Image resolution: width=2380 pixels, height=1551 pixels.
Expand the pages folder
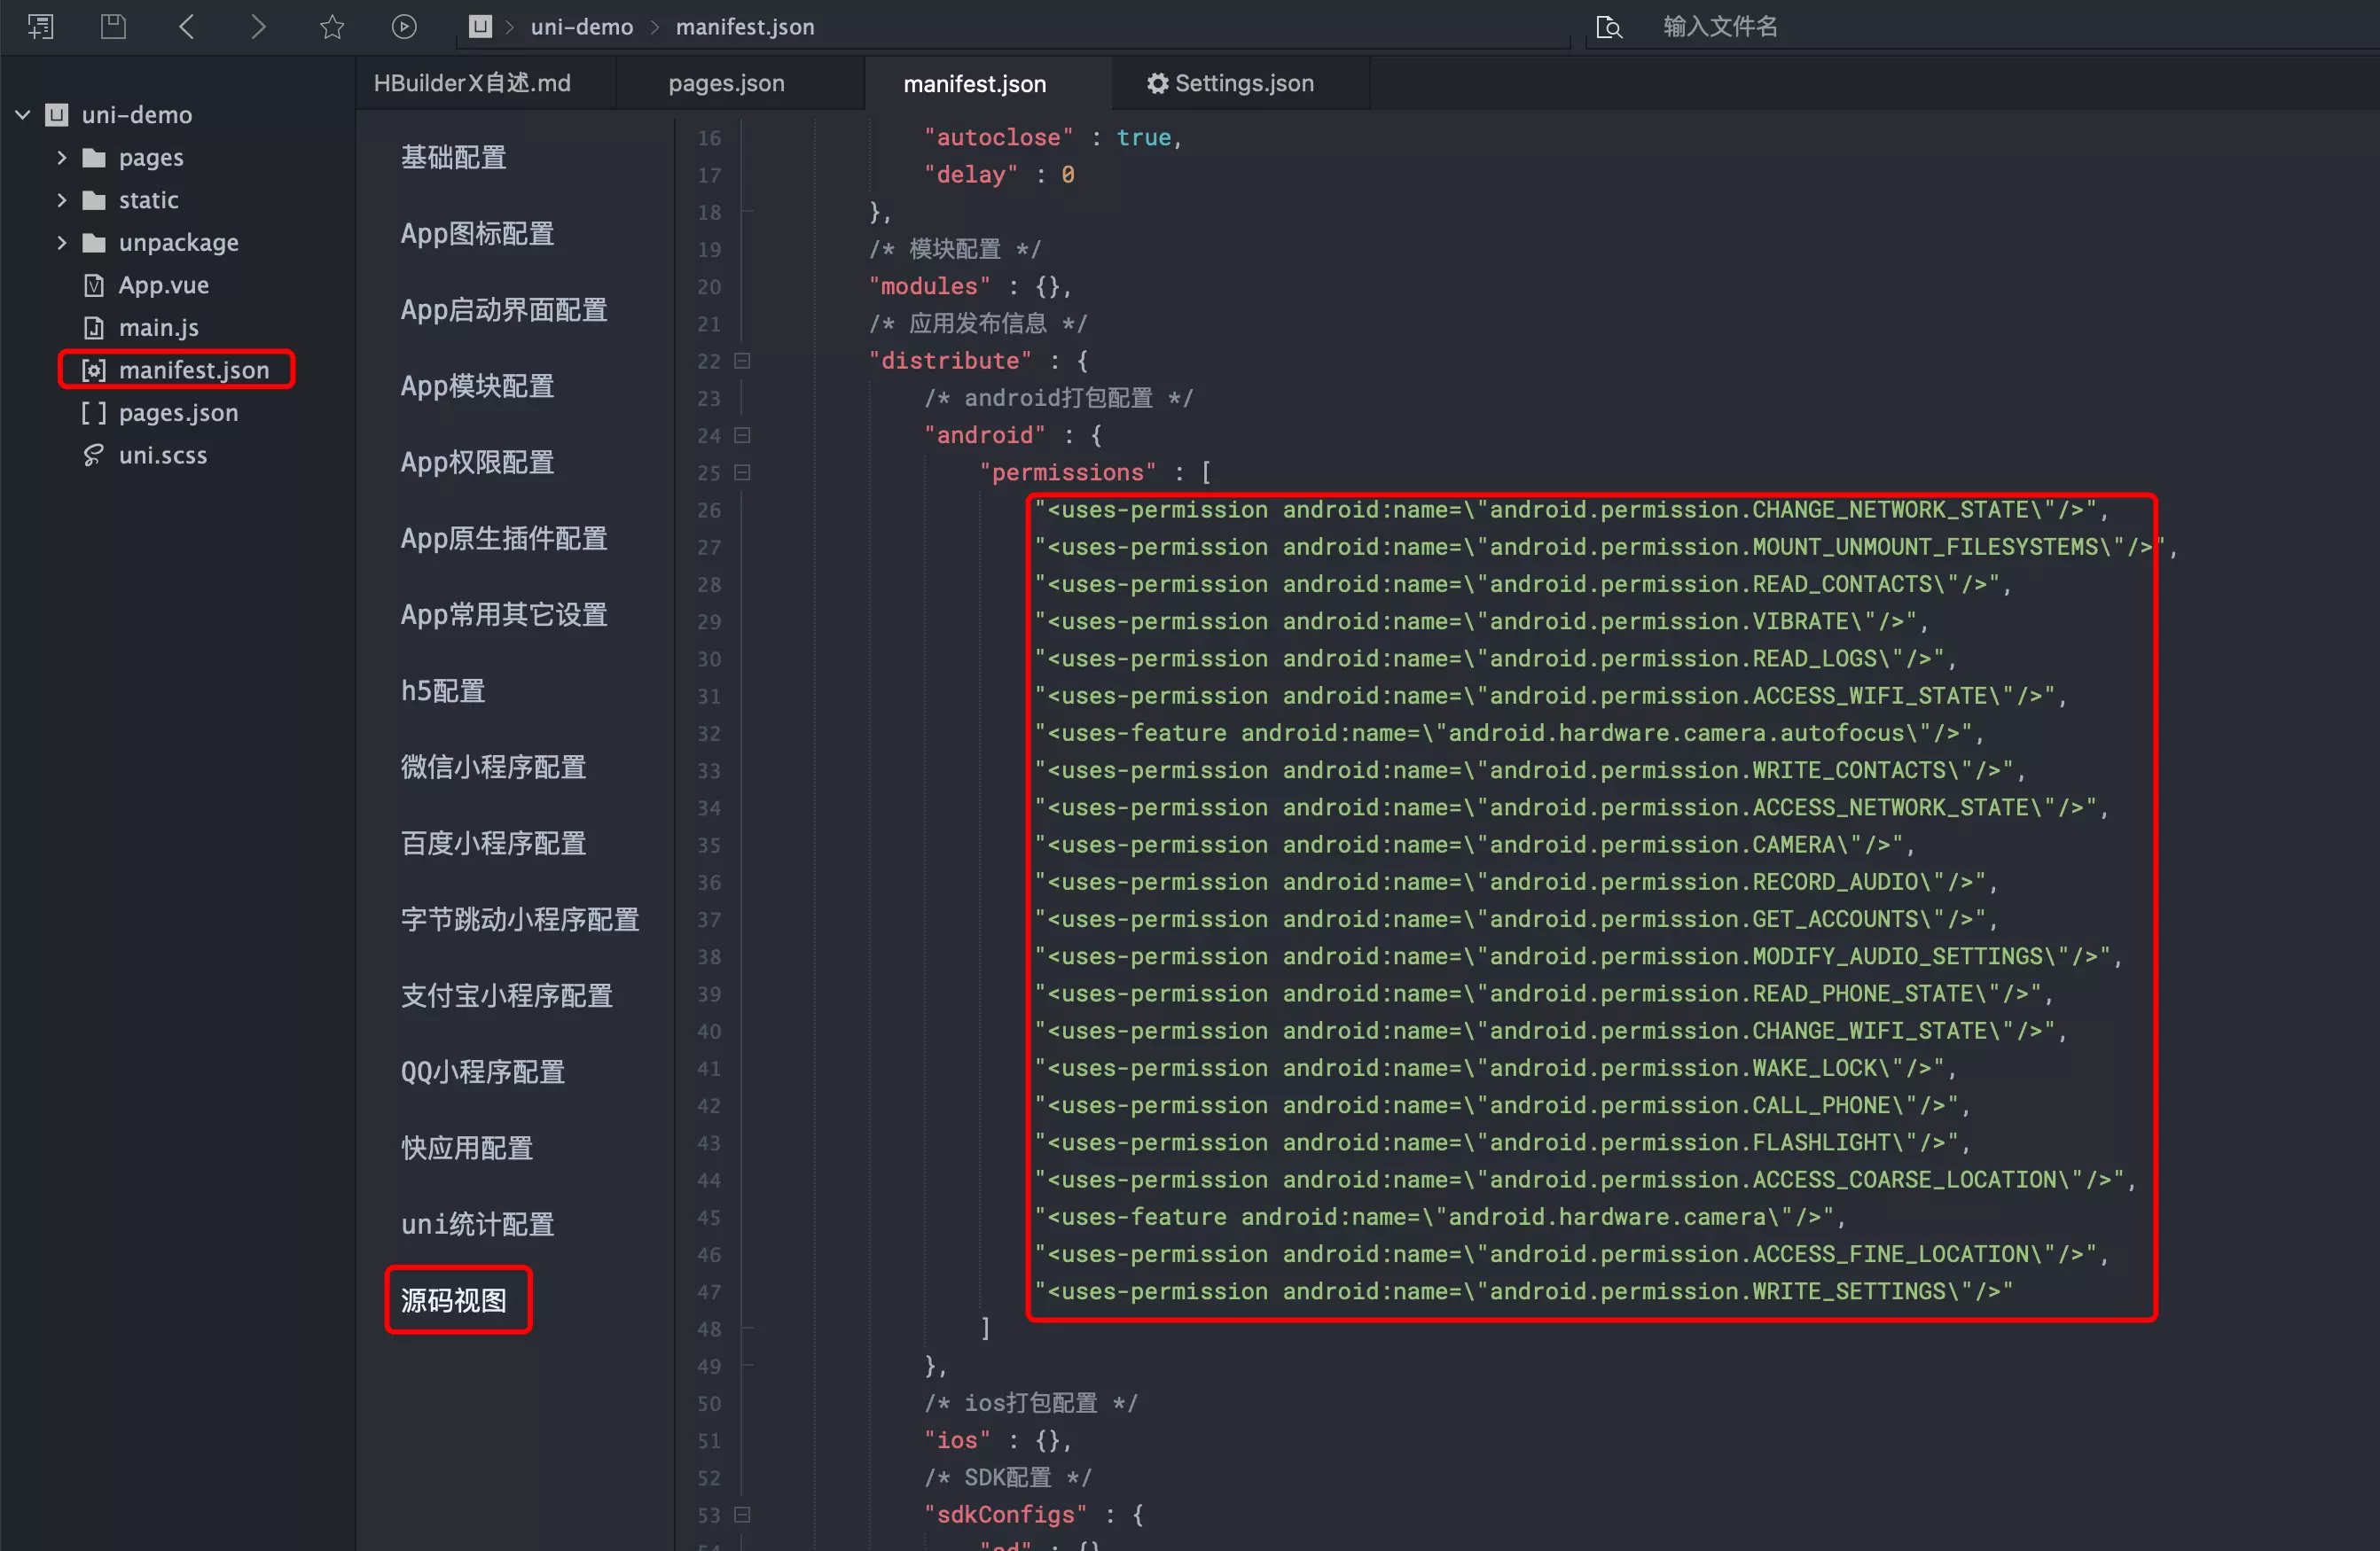point(62,158)
